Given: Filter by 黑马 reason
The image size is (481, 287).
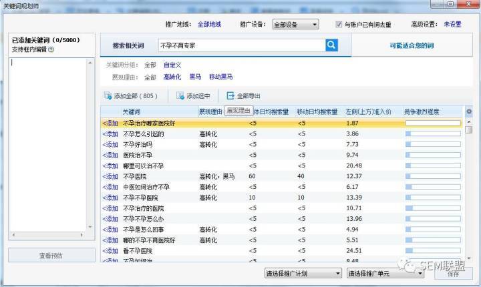Looking at the screenshot, I should click(x=195, y=77).
